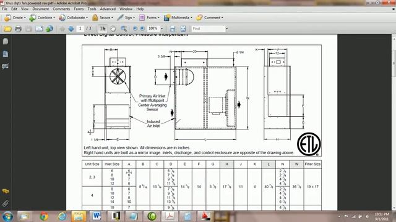Open AutoCAD red icon in taskbar
This screenshot has height=222, width=396.
pos(205,216)
